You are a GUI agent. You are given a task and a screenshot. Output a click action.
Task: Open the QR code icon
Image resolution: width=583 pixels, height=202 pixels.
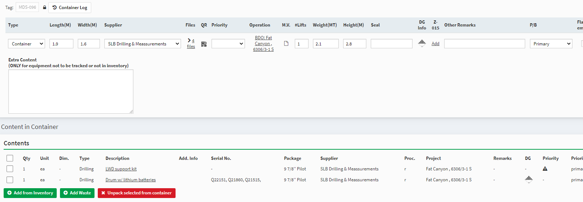click(204, 44)
